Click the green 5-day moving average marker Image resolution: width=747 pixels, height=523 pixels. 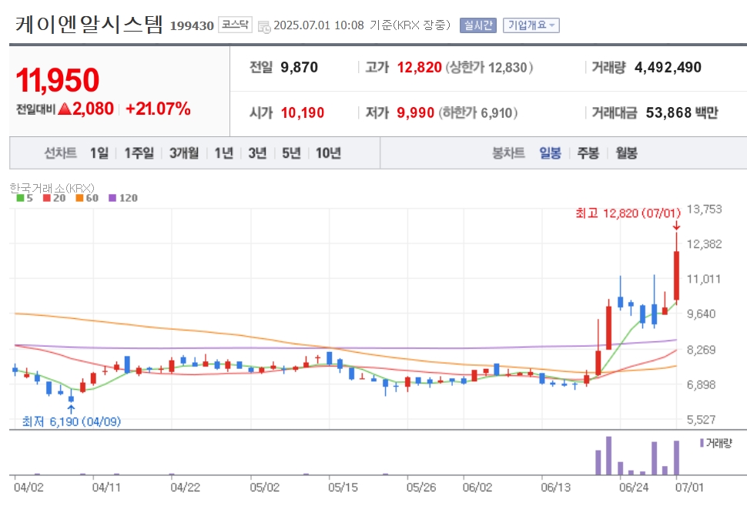(x=20, y=198)
